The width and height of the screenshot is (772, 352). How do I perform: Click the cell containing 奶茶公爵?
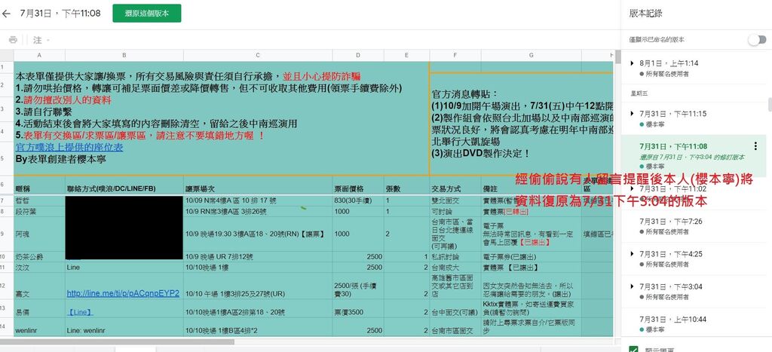point(39,257)
